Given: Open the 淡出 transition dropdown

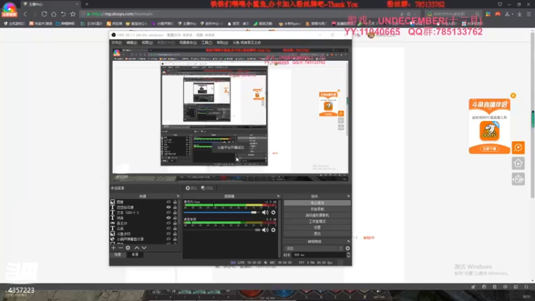Looking at the screenshot, I should point(314,248).
